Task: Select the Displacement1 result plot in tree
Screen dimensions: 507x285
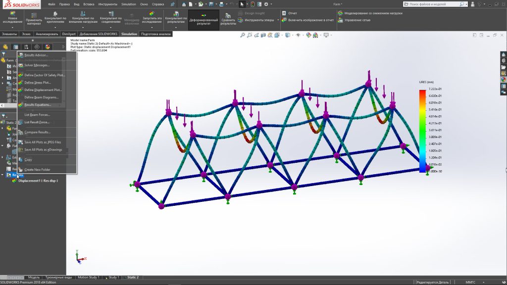Action: coord(38,181)
